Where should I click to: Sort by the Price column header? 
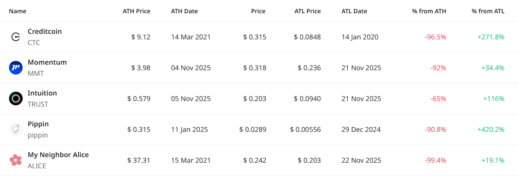point(258,12)
